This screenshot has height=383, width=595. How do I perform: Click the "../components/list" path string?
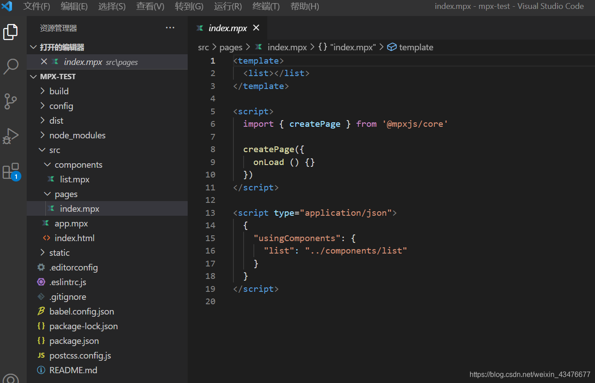(356, 250)
